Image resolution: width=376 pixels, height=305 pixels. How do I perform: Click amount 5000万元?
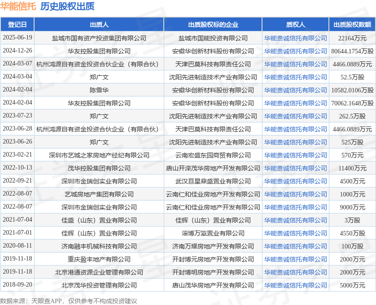(352, 285)
